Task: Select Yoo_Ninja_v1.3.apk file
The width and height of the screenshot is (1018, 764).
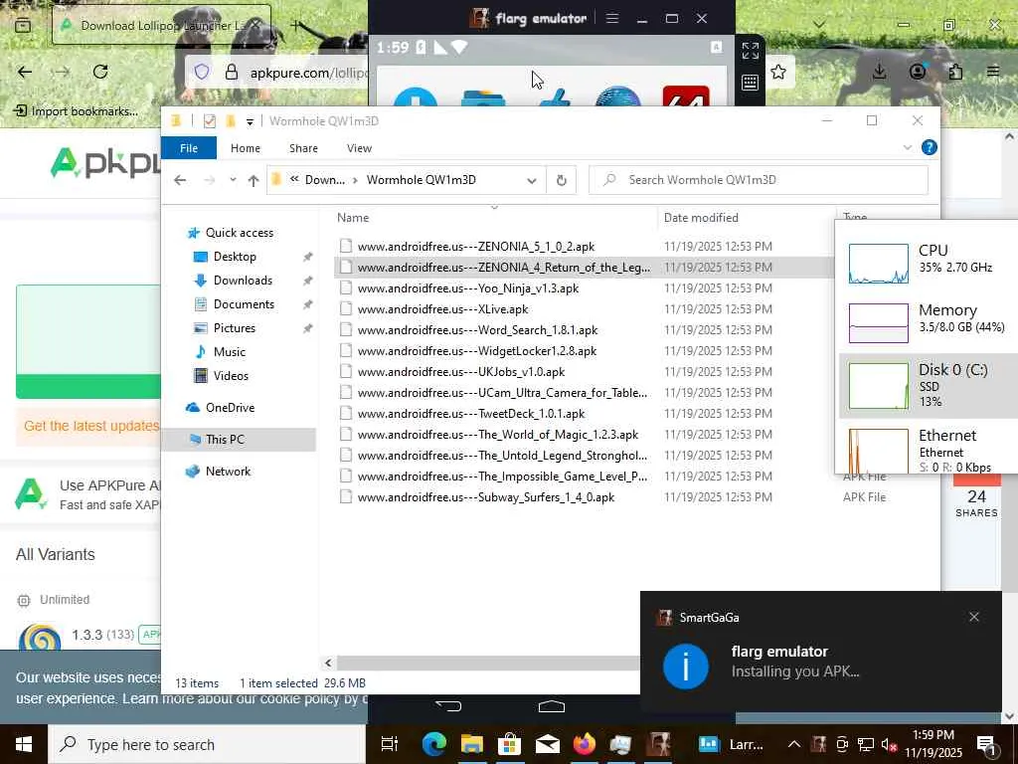Action: [468, 287]
